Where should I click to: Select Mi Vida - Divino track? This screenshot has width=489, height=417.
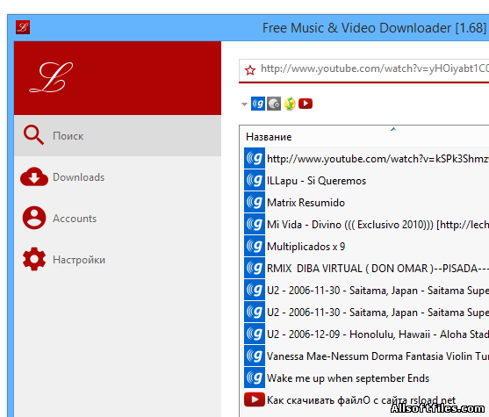pos(366,225)
